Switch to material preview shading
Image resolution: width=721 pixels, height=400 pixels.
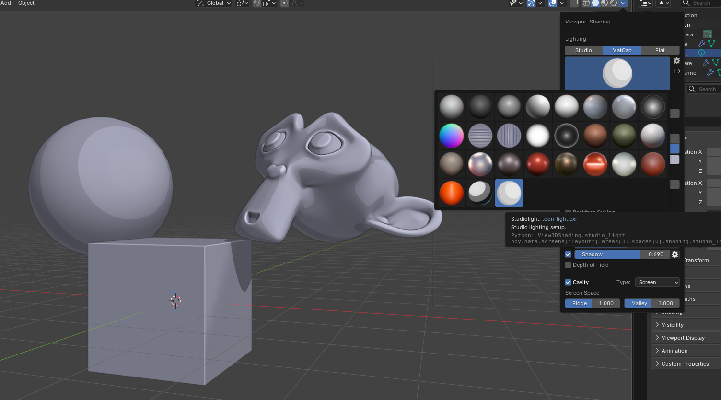605,3
